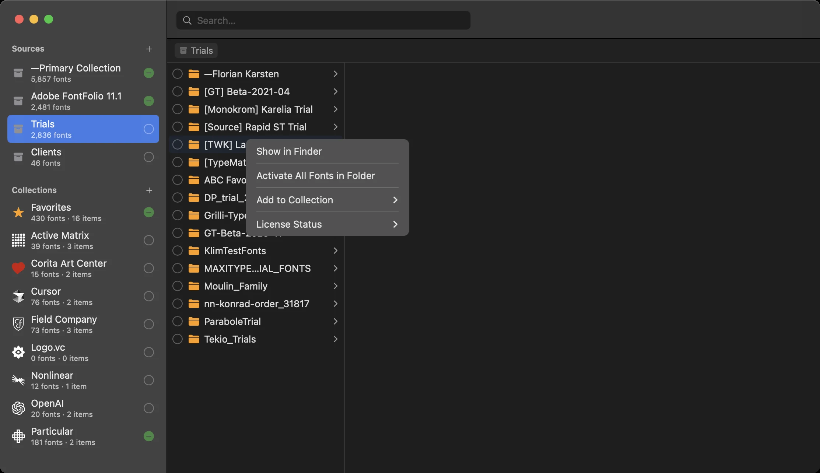Deactivate the Favorites collection toggle
The image size is (820, 473).
pos(149,212)
